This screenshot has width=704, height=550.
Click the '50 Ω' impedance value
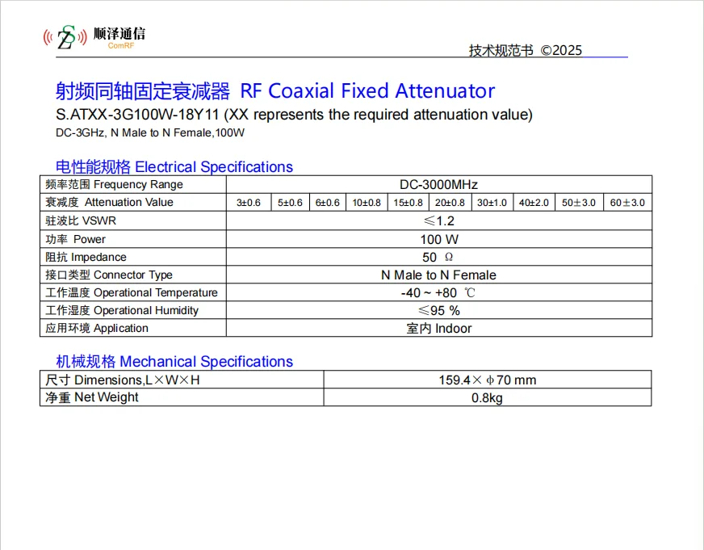coord(438,258)
